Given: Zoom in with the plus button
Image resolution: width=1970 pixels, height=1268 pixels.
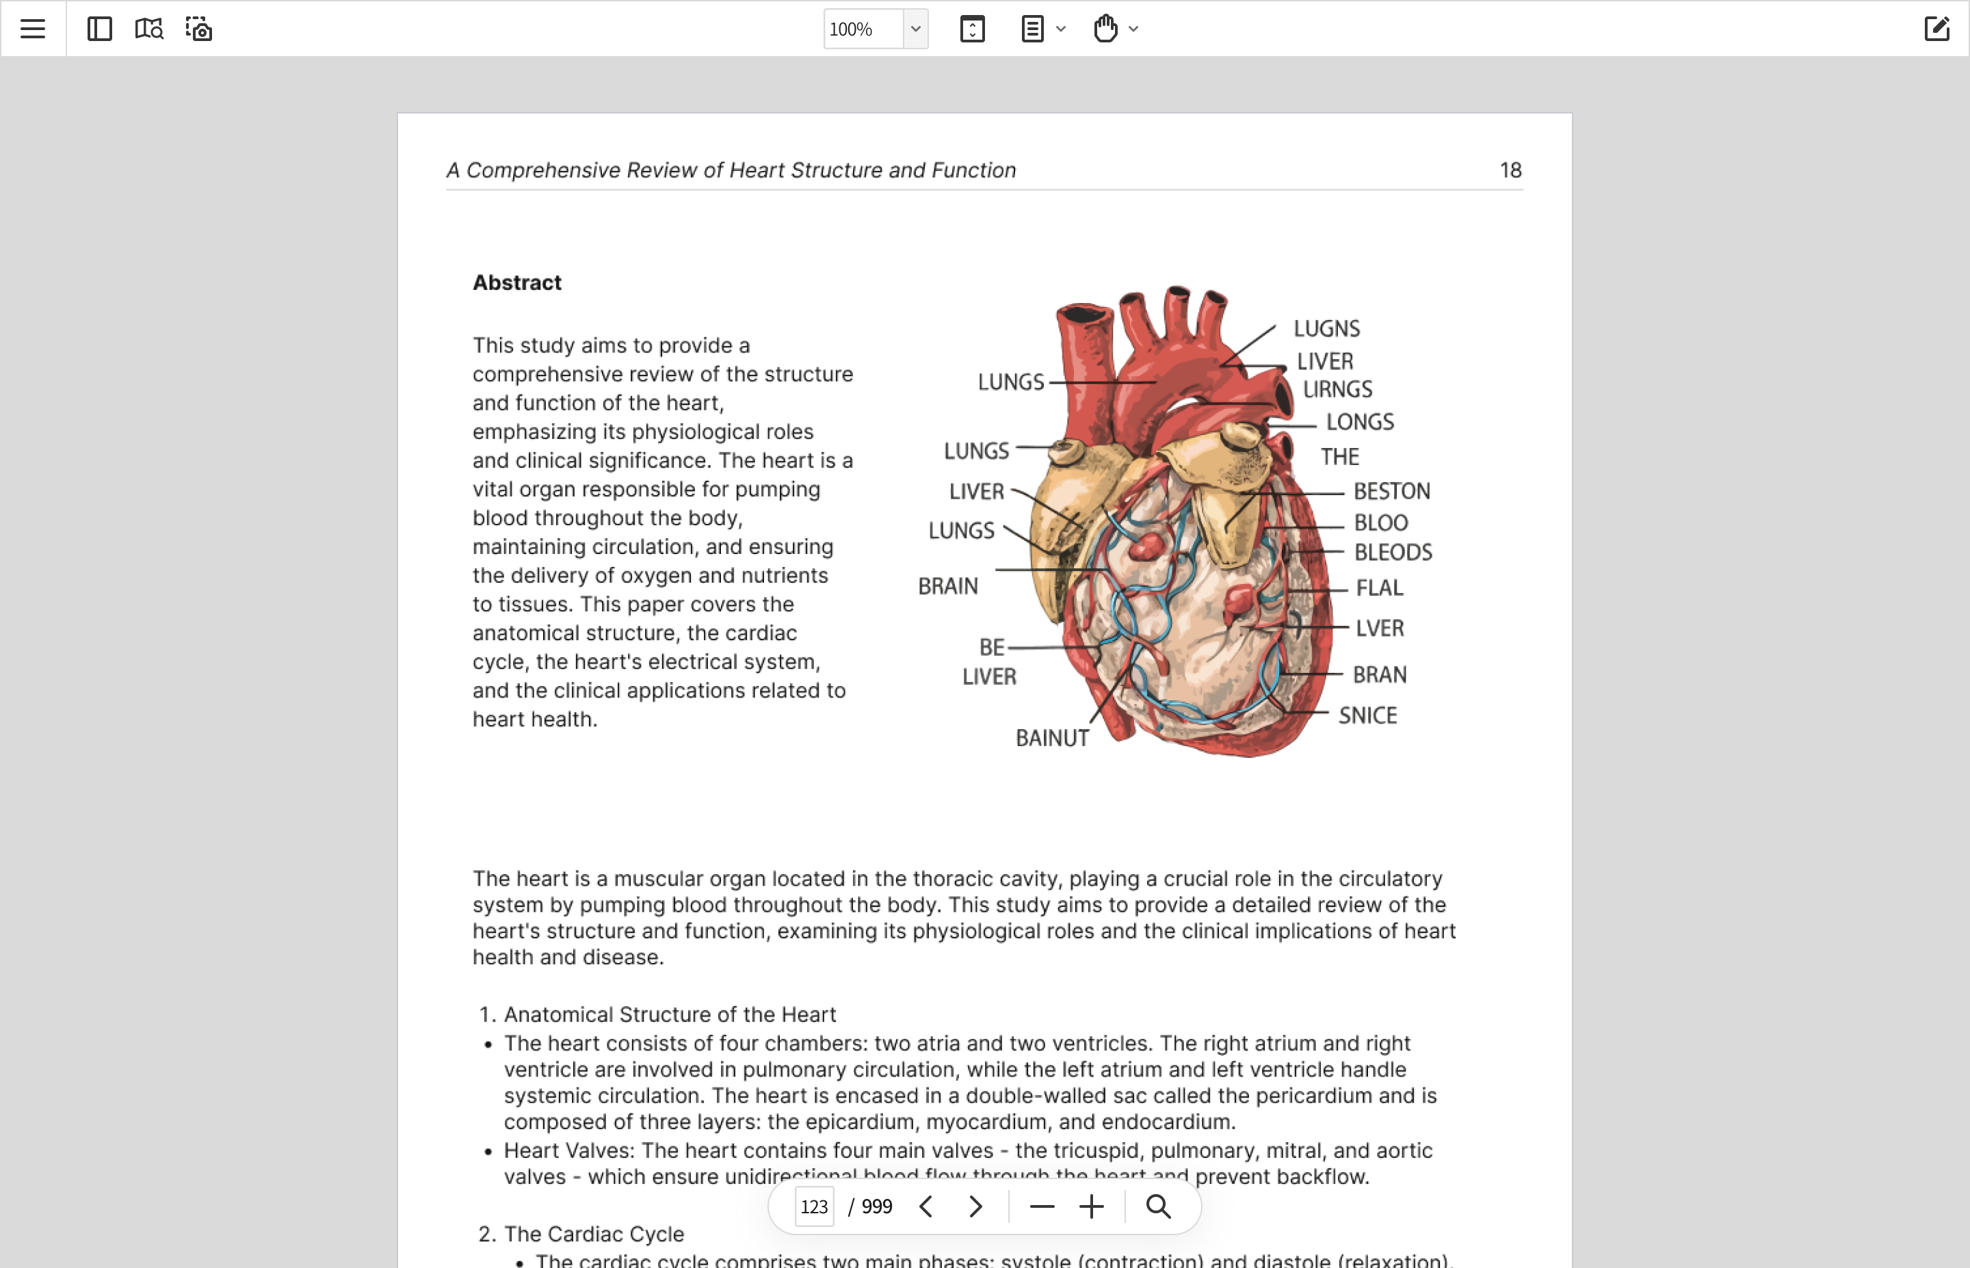Looking at the screenshot, I should coord(1092,1206).
